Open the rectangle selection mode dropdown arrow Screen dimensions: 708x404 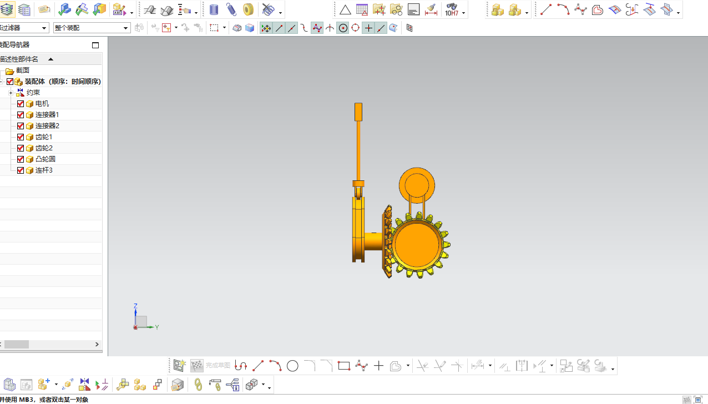(x=224, y=28)
